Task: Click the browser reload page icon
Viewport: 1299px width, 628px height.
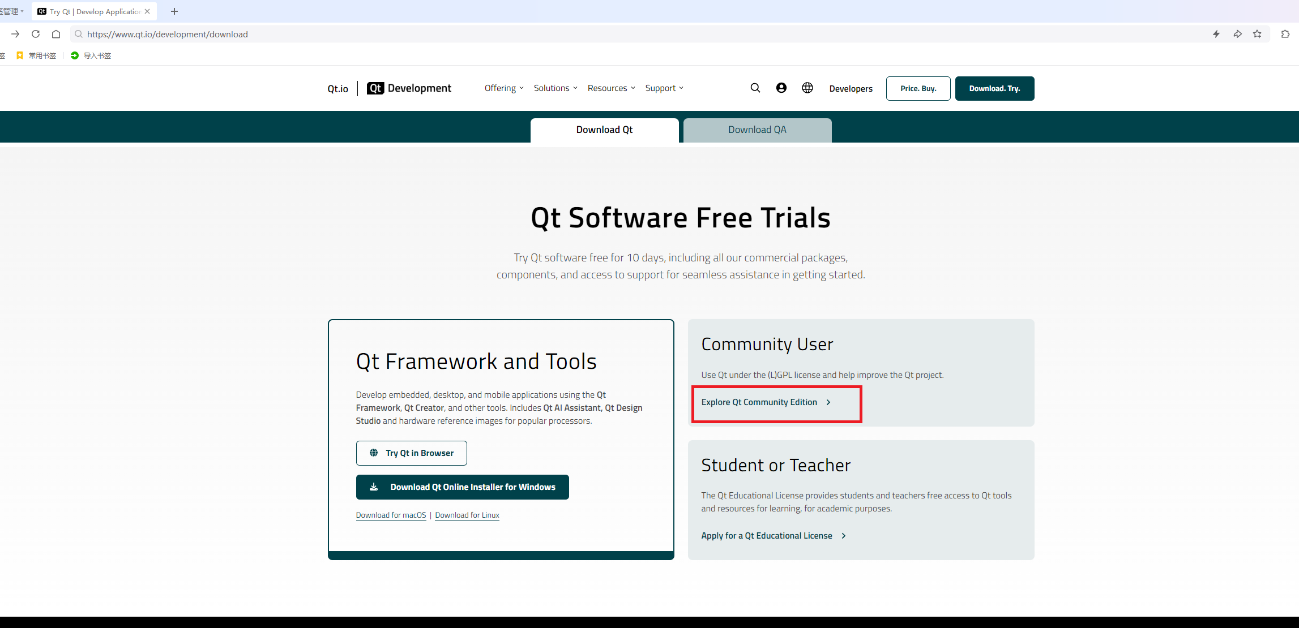Action: (x=36, y=34)
